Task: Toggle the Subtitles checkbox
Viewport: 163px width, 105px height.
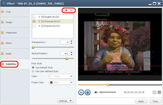Action: tap(2, 64)
